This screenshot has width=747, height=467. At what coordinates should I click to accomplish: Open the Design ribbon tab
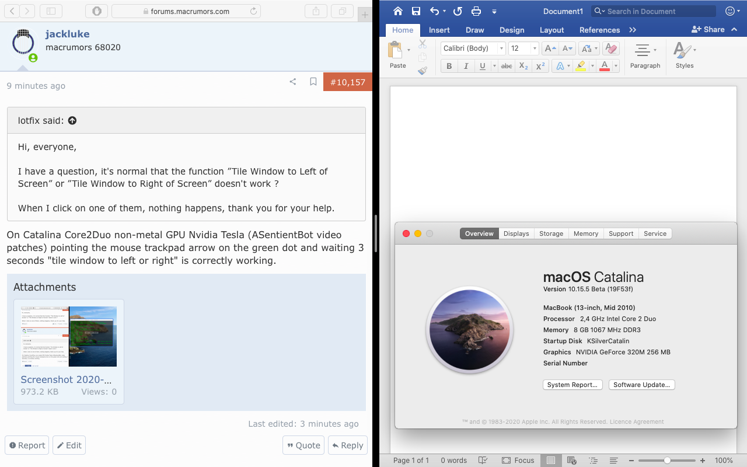click(512, 30)
